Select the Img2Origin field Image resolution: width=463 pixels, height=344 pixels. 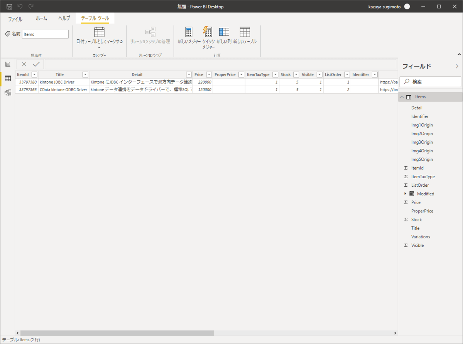pyautogui.click(x=422, y=134)
